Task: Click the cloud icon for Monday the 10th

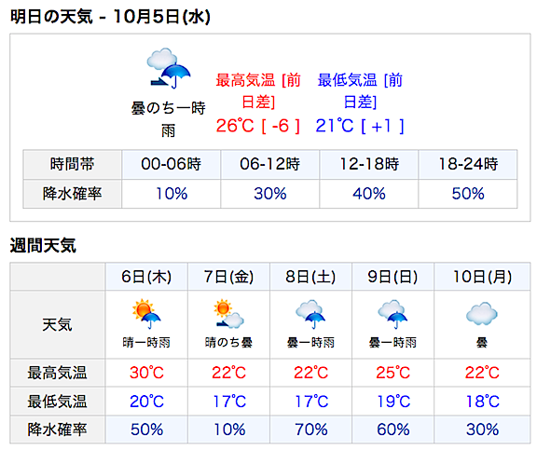Action: [x=481, y=313]
